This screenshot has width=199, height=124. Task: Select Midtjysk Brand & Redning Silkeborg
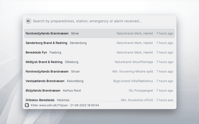point(99,62)
